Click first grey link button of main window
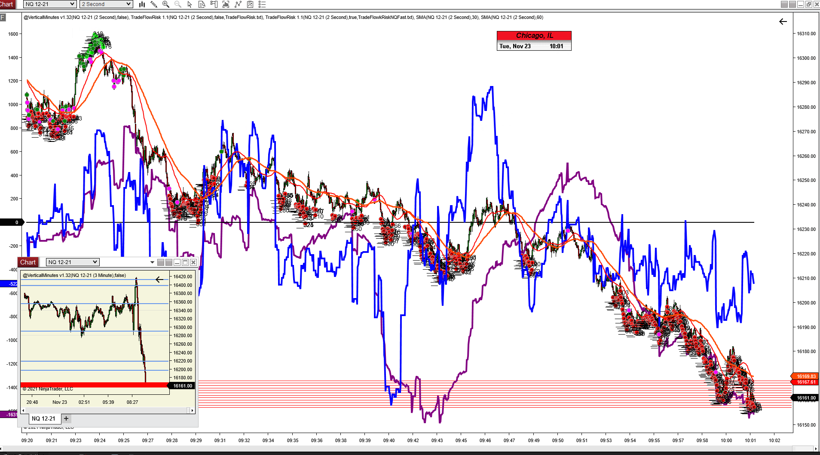The image size is (820, 455). tap(784, 4)
